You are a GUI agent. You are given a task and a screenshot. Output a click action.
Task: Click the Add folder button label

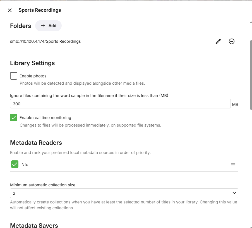pos(52,26)
